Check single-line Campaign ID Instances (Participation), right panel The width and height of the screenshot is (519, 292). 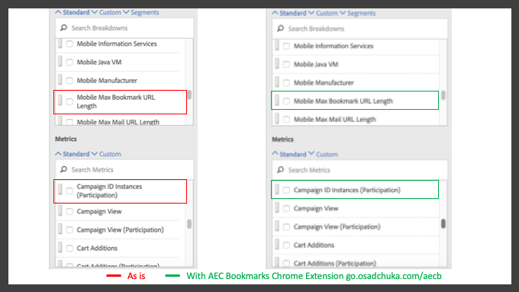pyautogui.click(x=286, y=190)
